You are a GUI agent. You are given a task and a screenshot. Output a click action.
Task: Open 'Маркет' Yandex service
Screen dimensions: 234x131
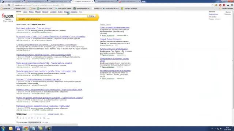click(x=38, y=12)
